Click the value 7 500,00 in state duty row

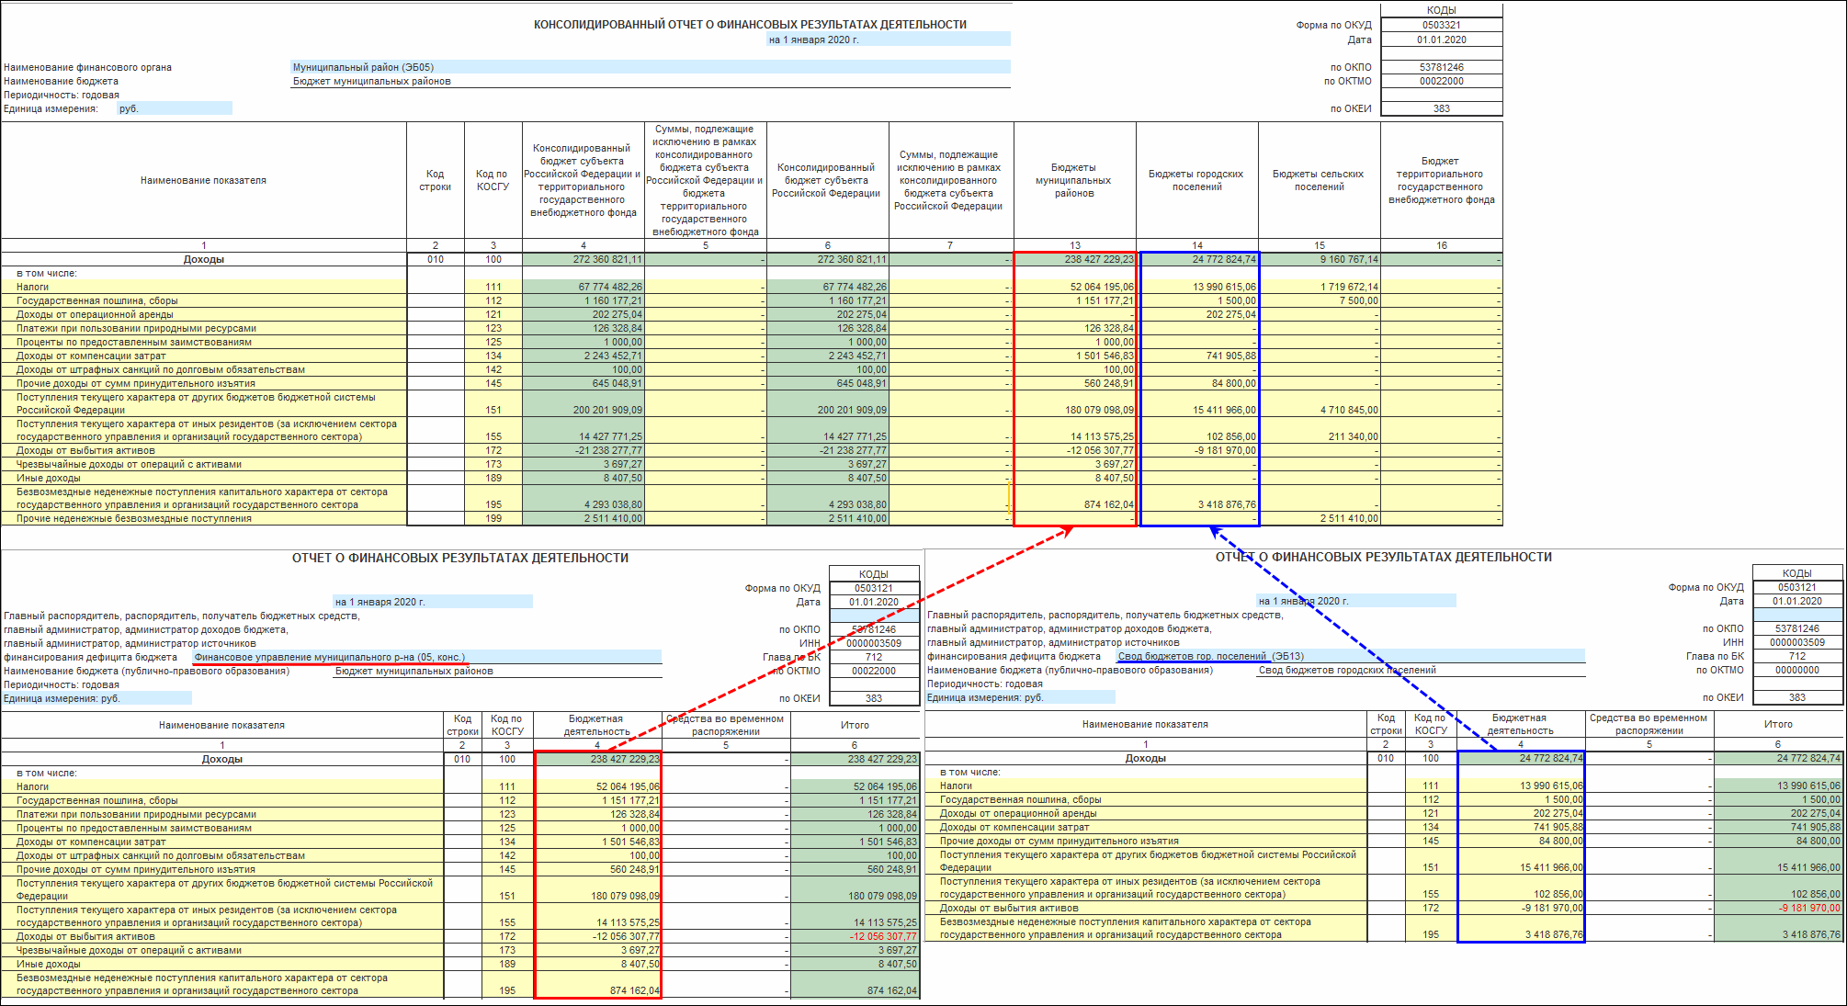pos(1320,300)
